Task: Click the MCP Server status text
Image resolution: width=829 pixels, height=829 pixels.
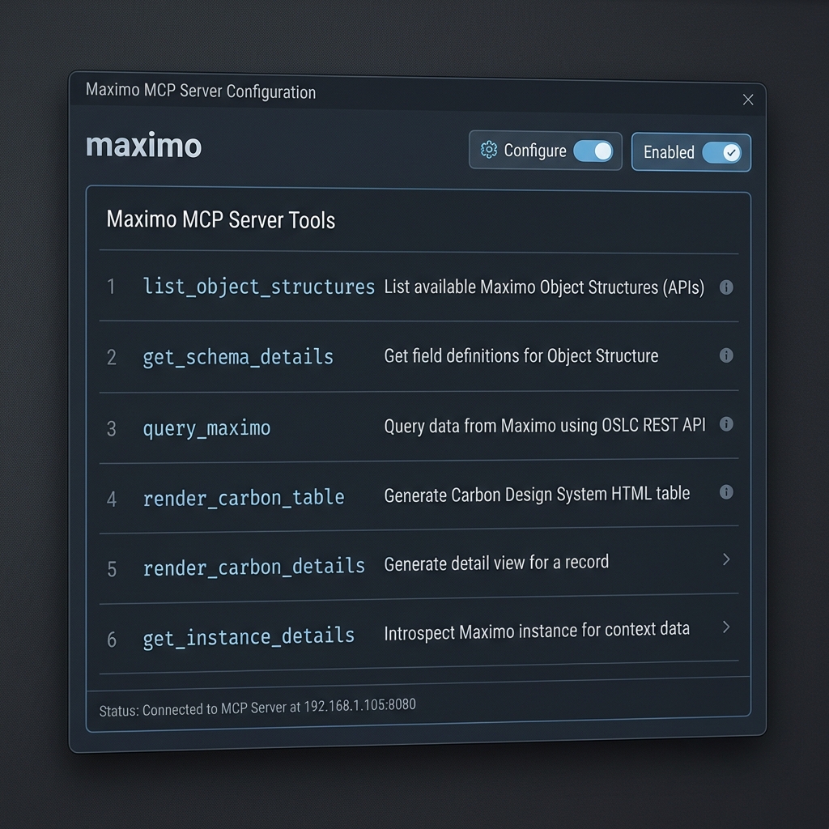Action: point(256,705)
